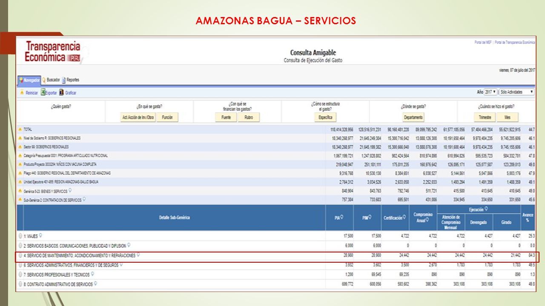Image resolution: width=545 pixels, height=306 pixels.
Task: Click the Devengado column header
Action: coord(479,222)
